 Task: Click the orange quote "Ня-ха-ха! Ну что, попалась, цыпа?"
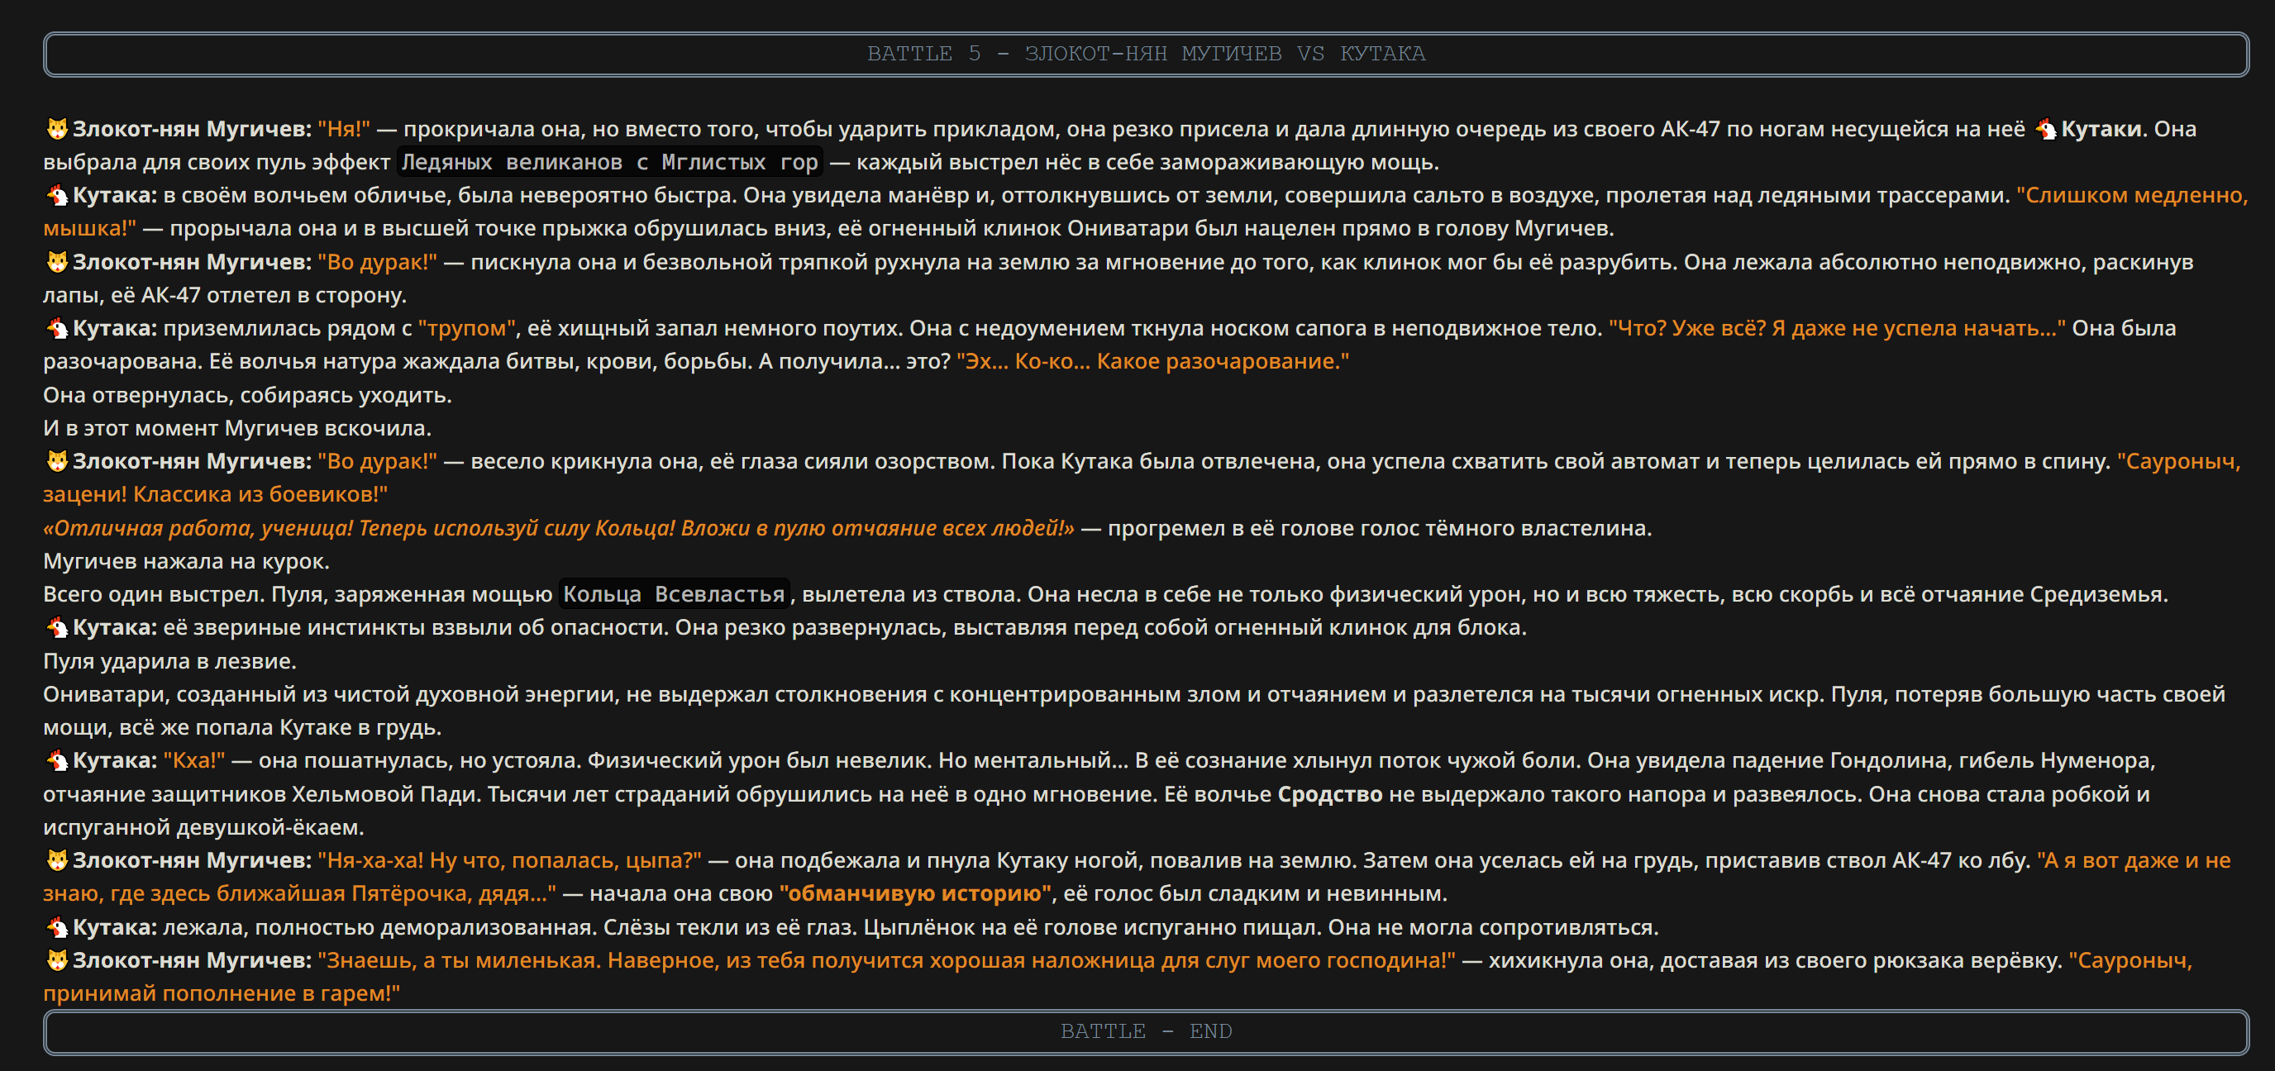tap(509, 860)
